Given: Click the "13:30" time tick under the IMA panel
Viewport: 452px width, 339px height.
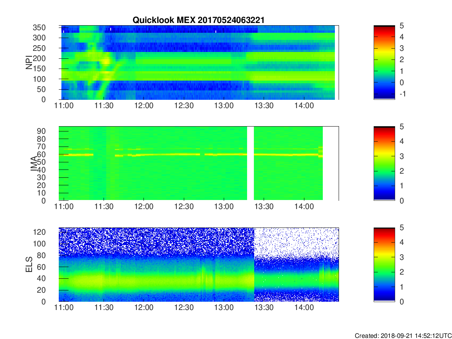Looking at the screenshot, I should 264,207.
